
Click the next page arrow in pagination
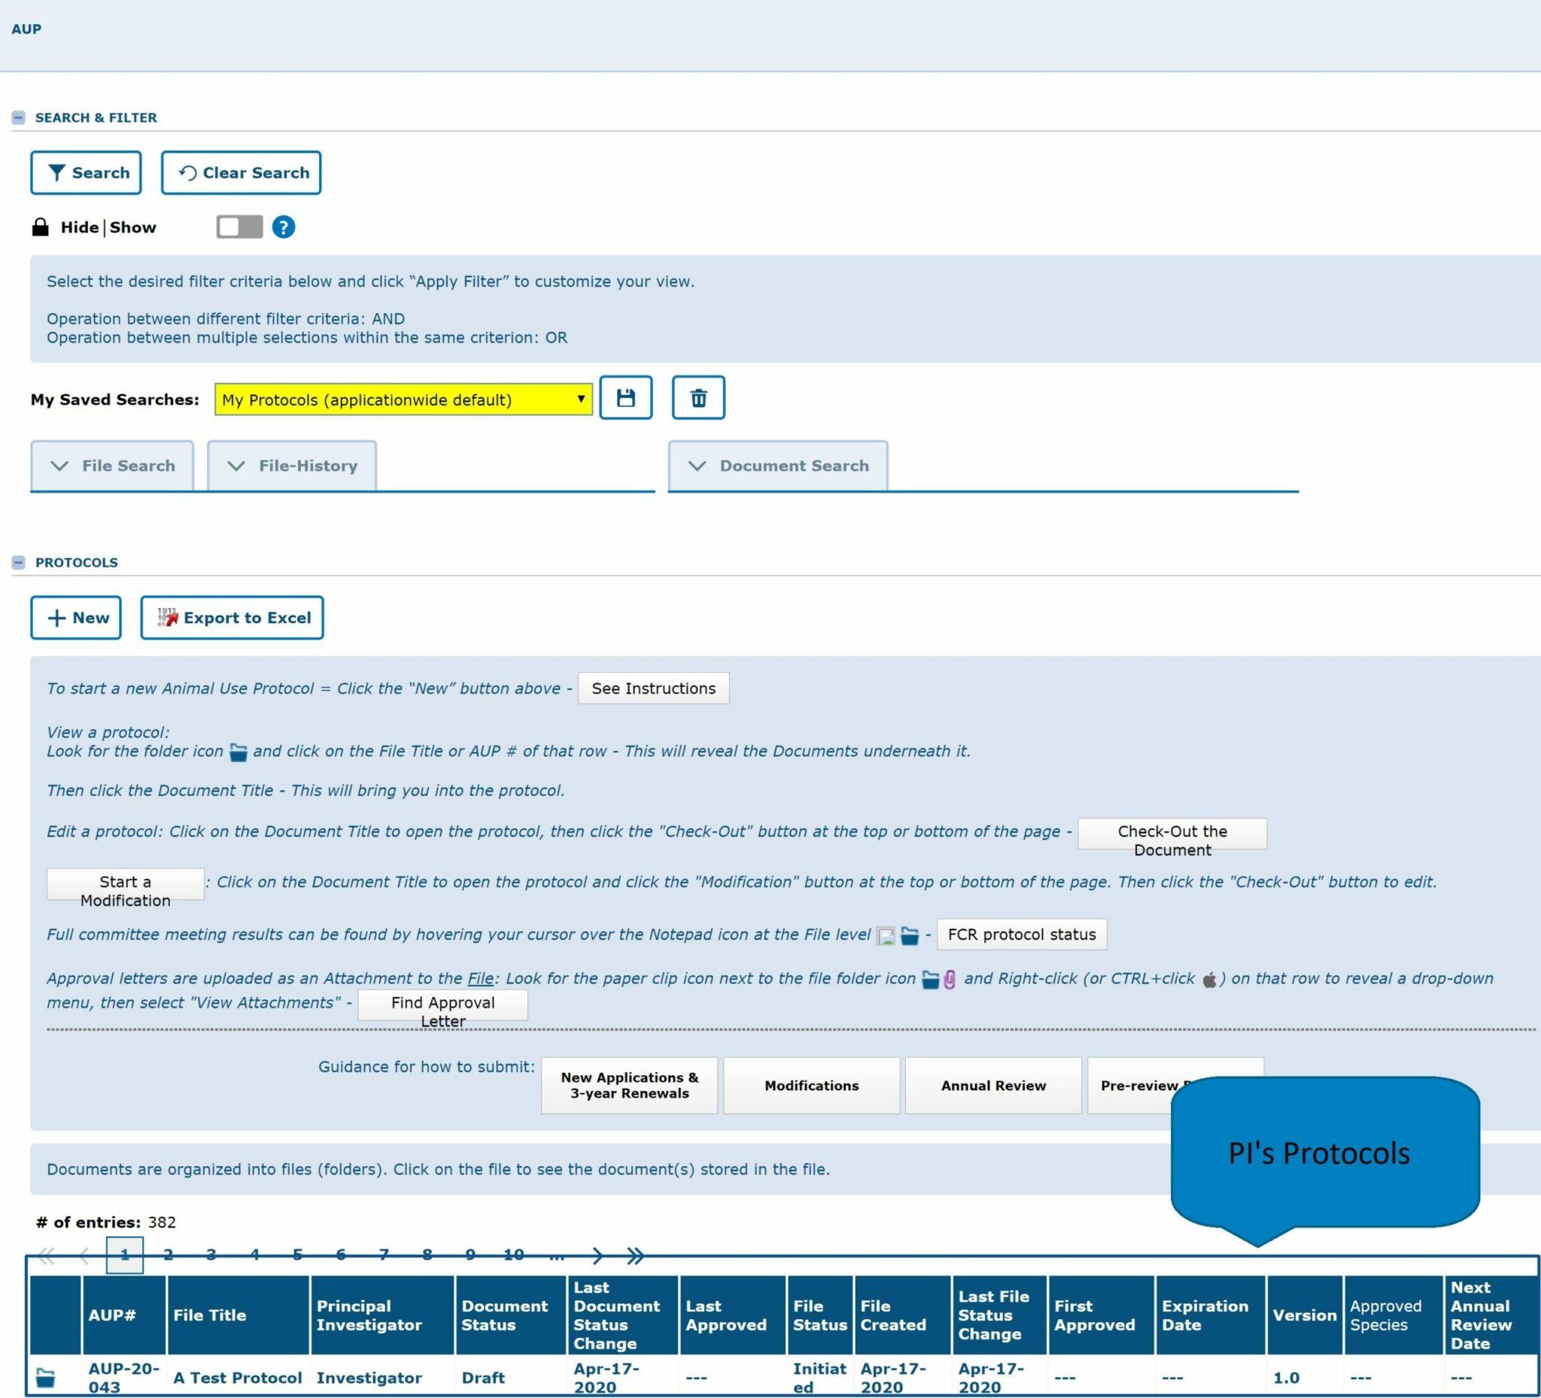click(595, 1255)
